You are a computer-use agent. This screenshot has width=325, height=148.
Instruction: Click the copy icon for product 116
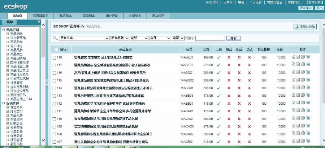(303, 72)
